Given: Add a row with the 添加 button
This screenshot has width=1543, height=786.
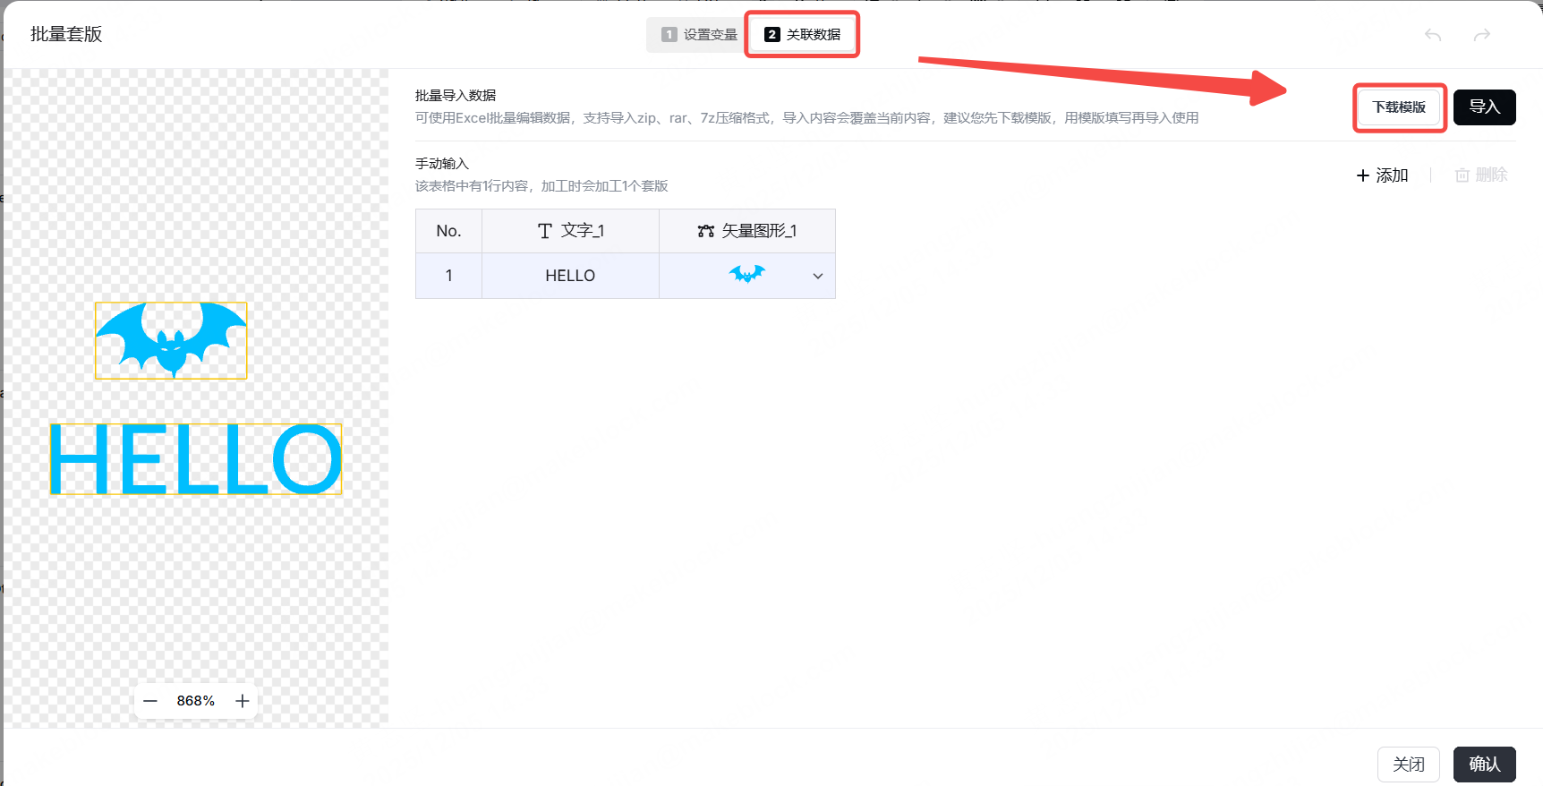Looking at the screenshot, I should pyautogui.click(x=1383, y=175).
